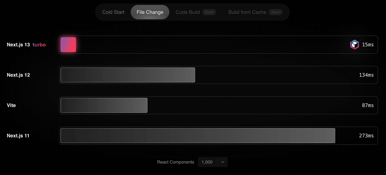Click the 87ms timing value
386x175 pixels.
tap(368, 105)
